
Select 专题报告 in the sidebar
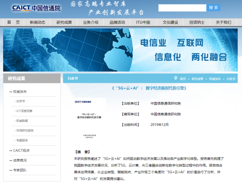22,140
